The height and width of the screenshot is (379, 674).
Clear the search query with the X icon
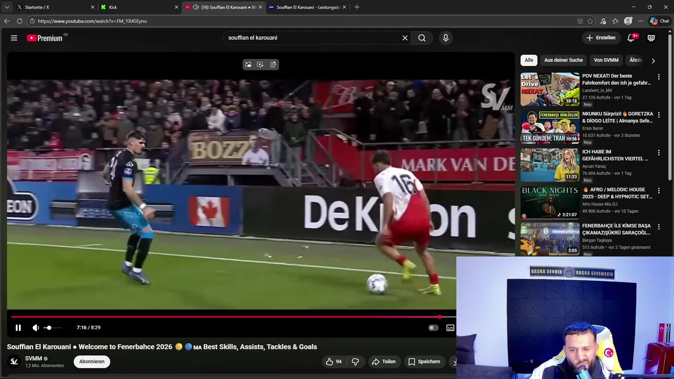[405, 38]
